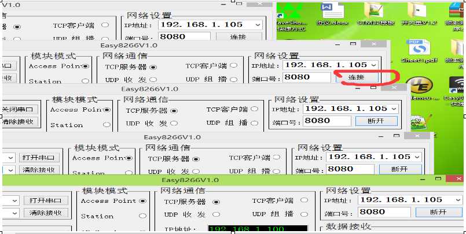Click 断开 in the gray-titled 打开串口 window
Image resolution: width=466 pixels, height=234 pixels.
(400, 169)
